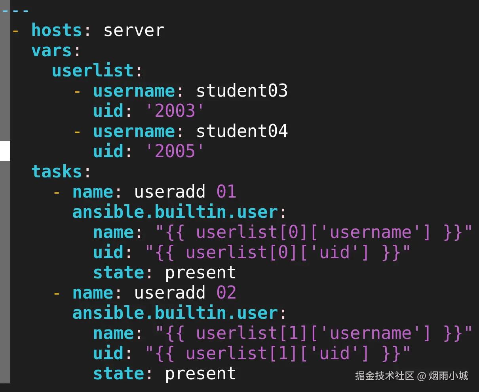Click the "userlist" key under vars
The image size is (479, 392).
93,71
